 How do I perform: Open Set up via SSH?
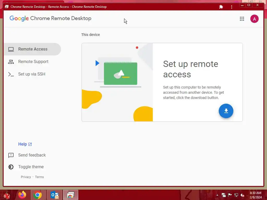(x=32, y=74)
